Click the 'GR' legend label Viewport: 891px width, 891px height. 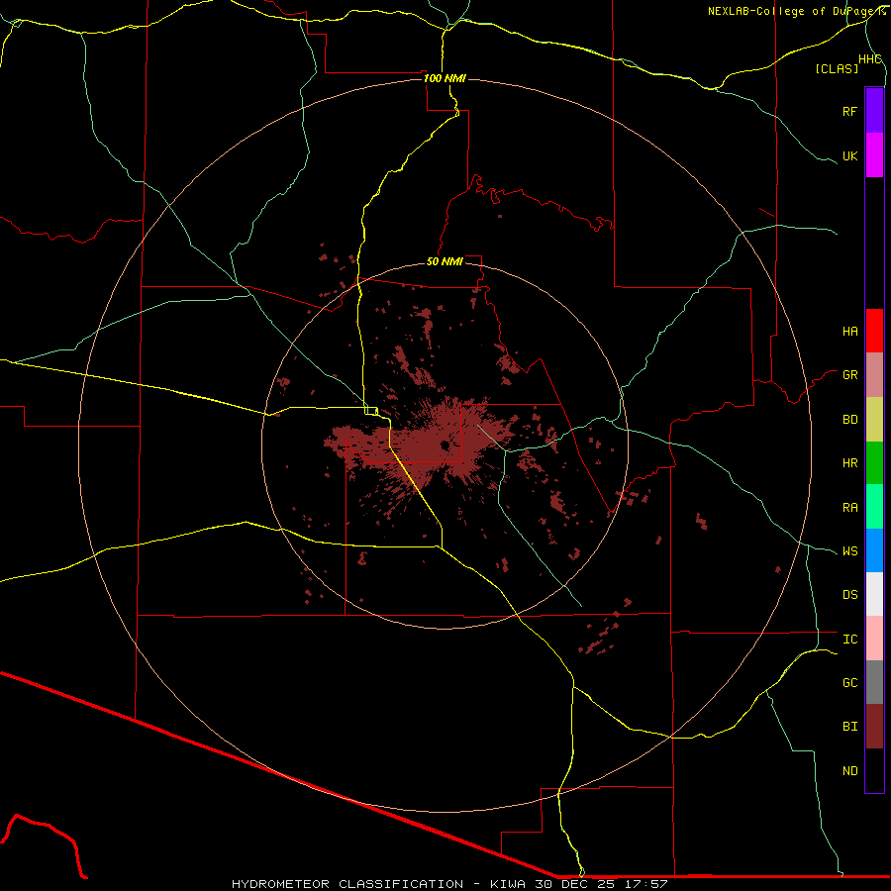coord(850,375)
